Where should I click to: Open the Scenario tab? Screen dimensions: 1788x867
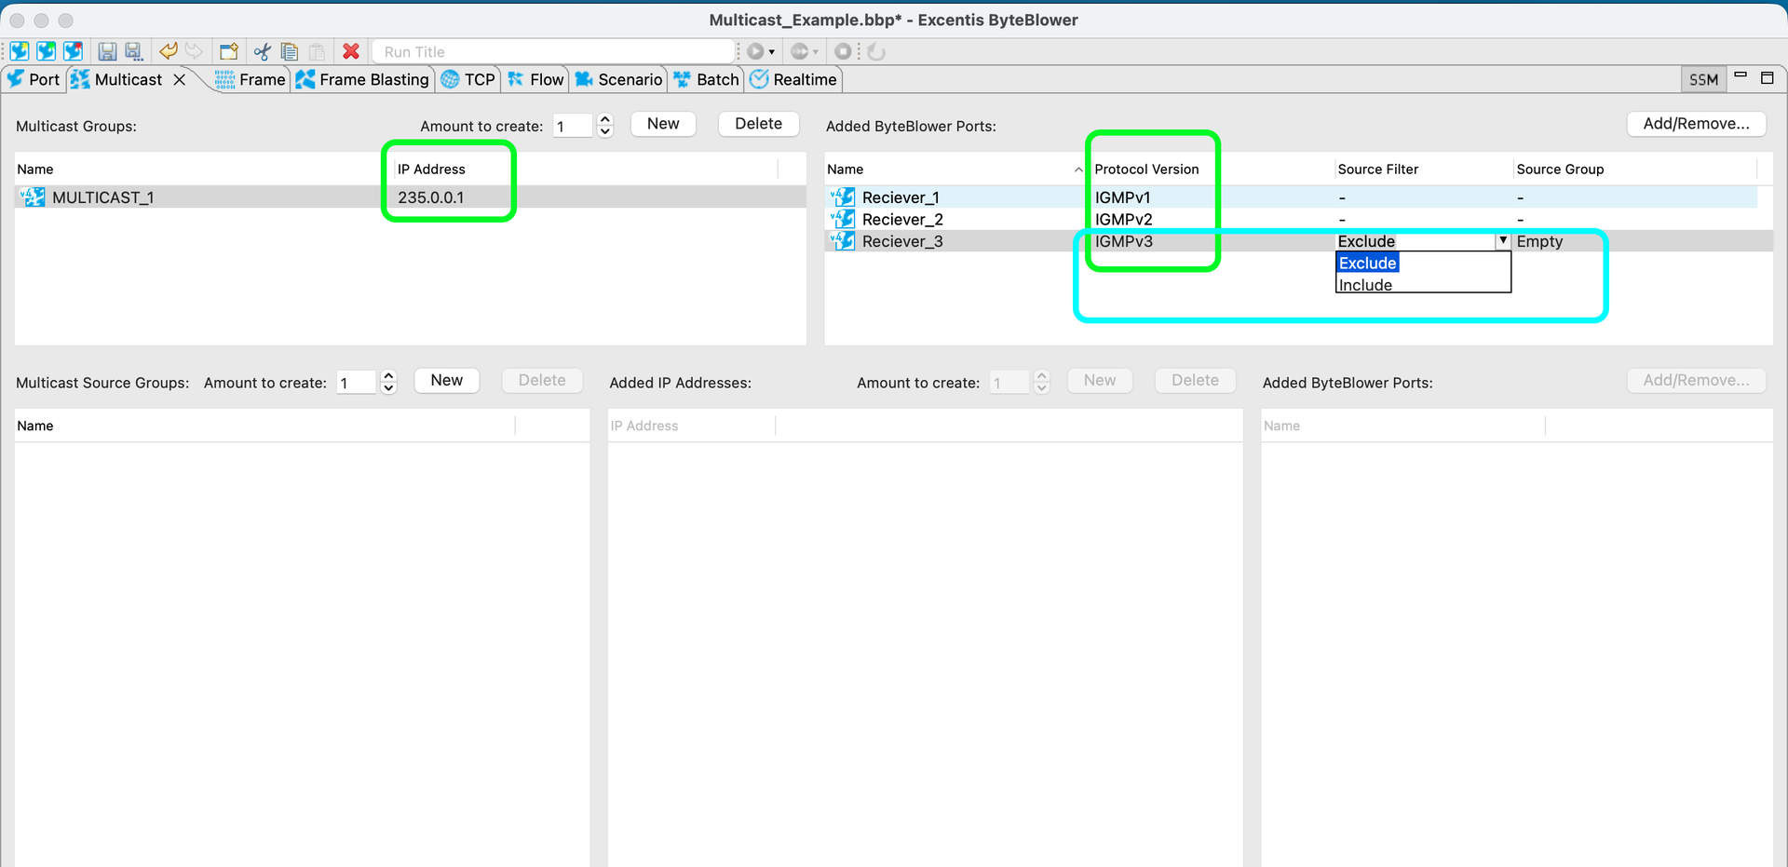tap(619, 80)
